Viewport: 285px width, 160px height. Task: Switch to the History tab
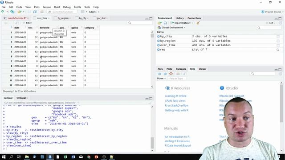coord(179,18)
